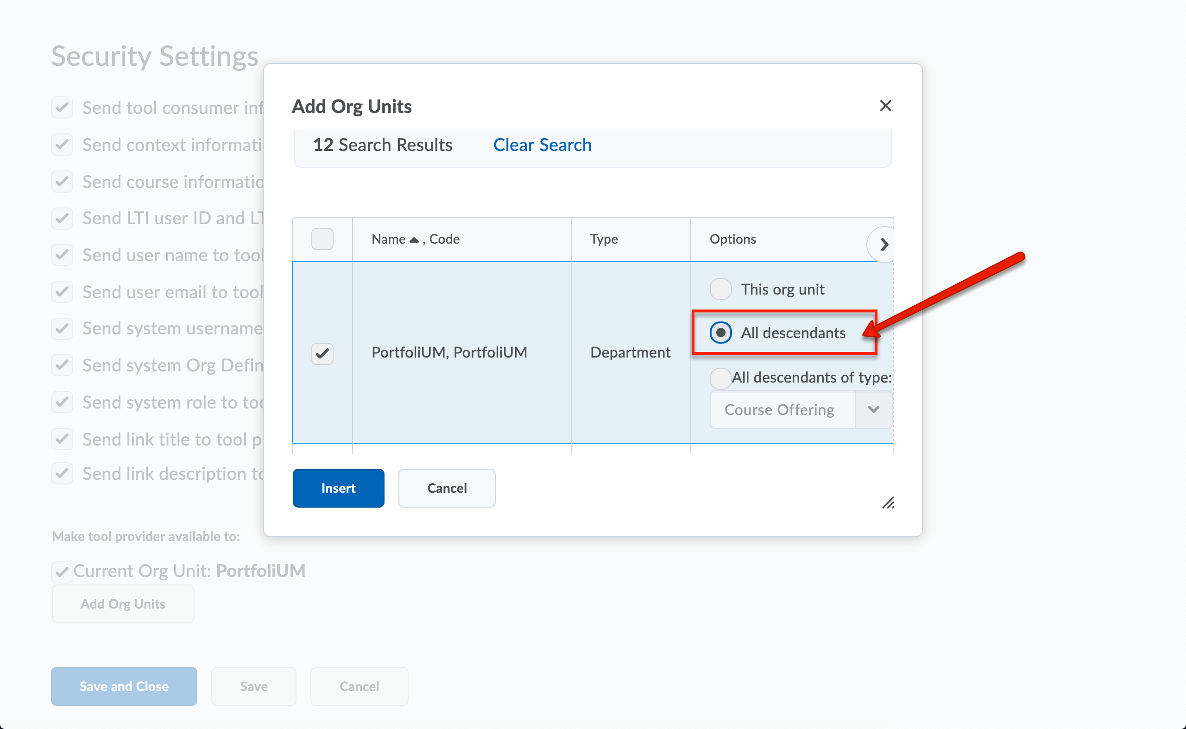The height and width of the screenshot is (729, 1186).
Task: Click the Type column header
Action: [x=604, y=239]
